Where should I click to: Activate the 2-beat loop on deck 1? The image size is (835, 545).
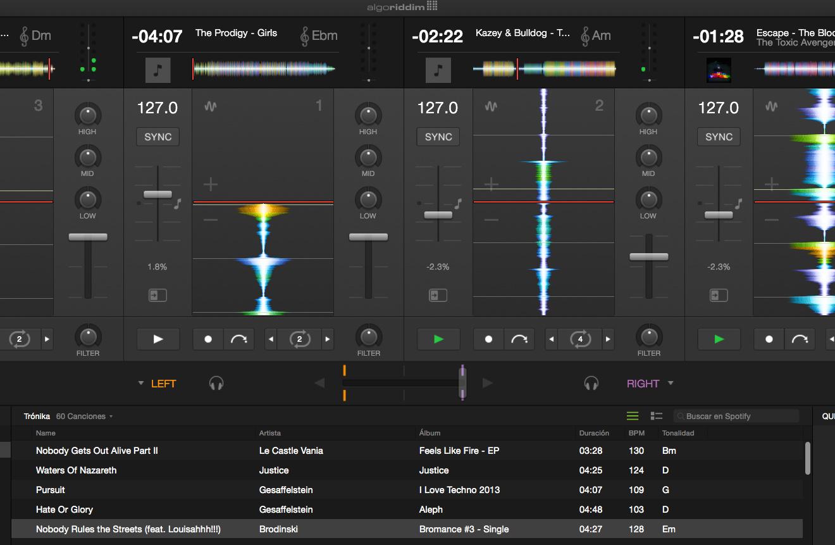299,339
